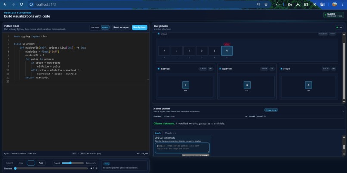Select the highlighted price cell with value 4
This screenshot has width=347, height=173.
227,51
